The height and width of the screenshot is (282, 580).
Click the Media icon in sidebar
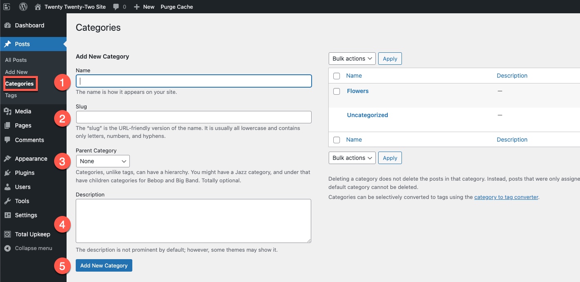(7, 111)
